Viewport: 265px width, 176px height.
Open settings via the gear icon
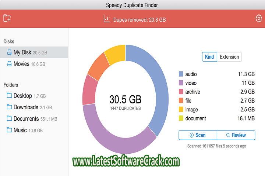[258, 18]
